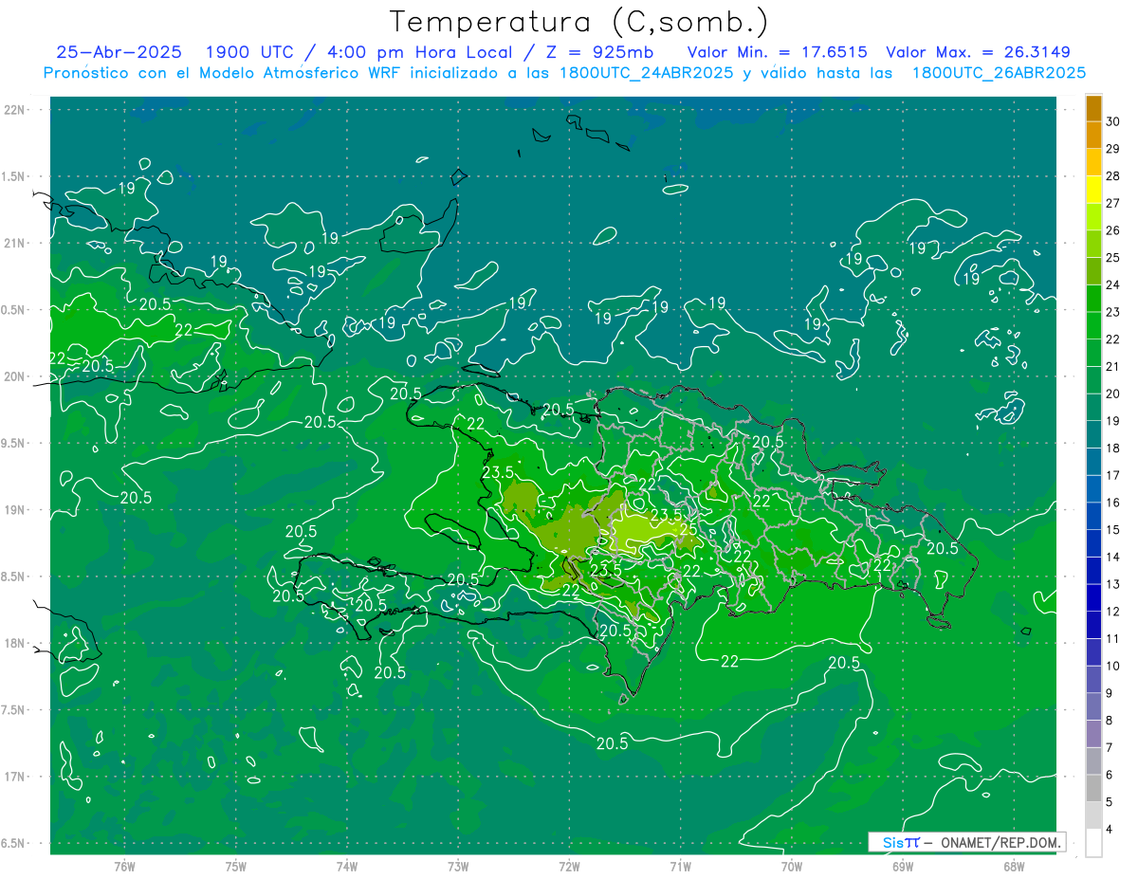Click "1800UTC_26ABR2025" valid-until time
The height and width of the screenshot is (879, 1138).
click(x=999, y=72)
